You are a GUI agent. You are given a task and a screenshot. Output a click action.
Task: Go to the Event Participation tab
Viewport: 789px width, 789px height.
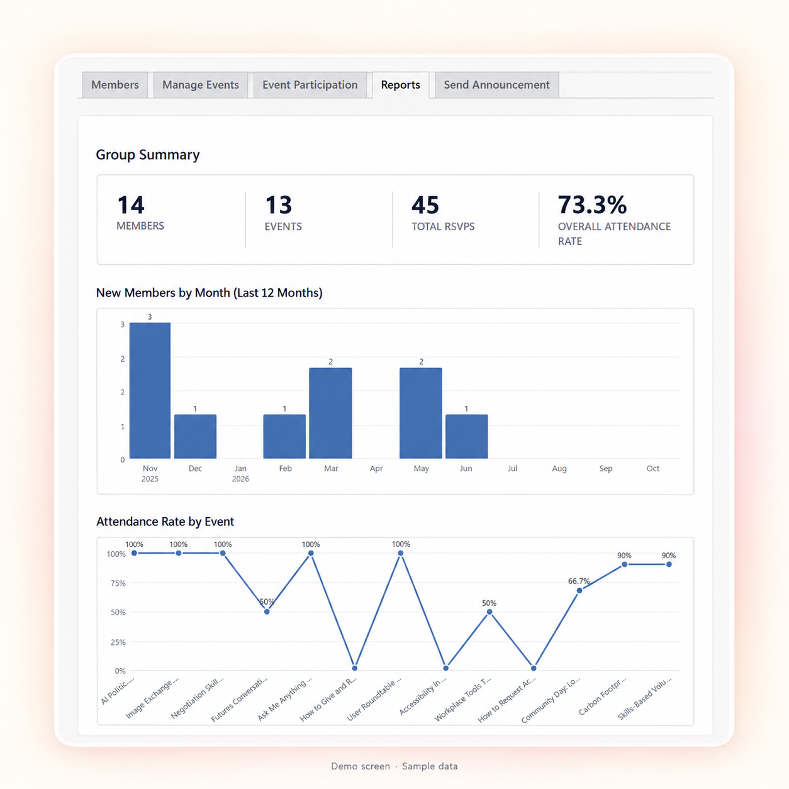(x=310, y=85)
